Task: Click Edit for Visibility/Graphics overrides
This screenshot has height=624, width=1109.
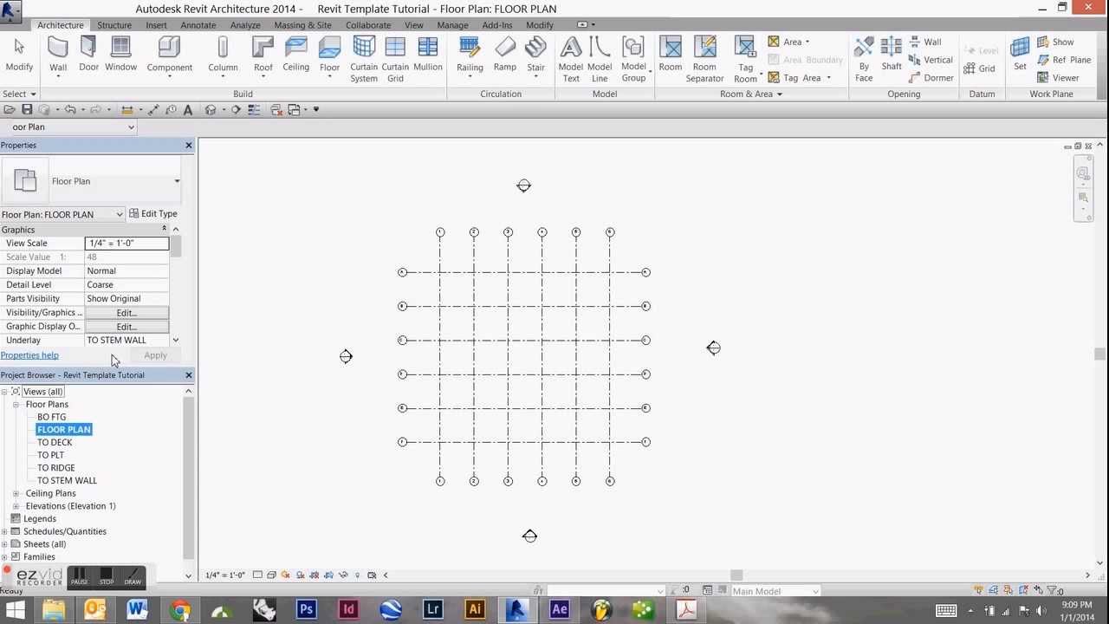Action: [126, 313]
